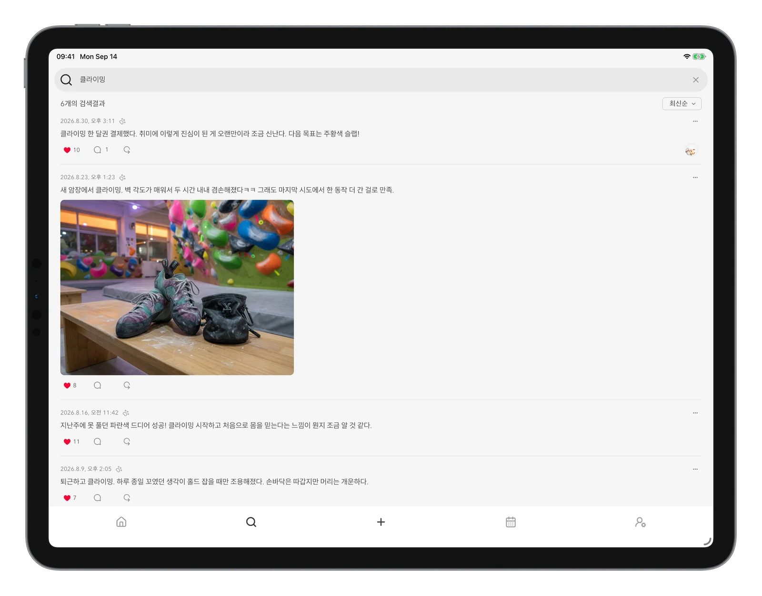Toggle heart on the 2026.8.16 post
The width and height of the screenshot is (762, 596).
pyautogui.click(x=67, y=442)
